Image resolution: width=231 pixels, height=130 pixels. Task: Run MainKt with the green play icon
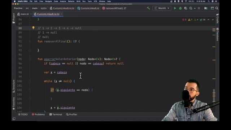click(x=175, y=8)
